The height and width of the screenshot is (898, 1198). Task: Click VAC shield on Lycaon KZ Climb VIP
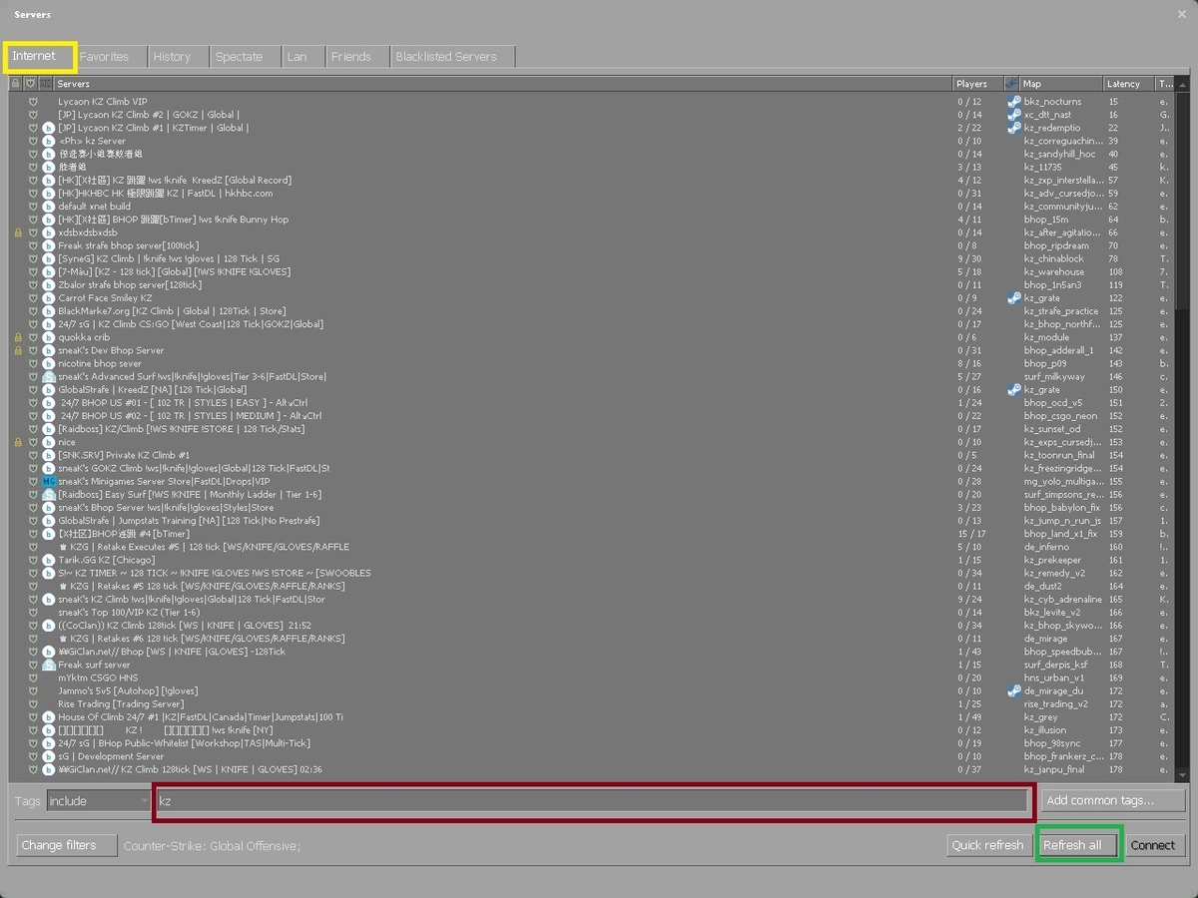(32, 102)
